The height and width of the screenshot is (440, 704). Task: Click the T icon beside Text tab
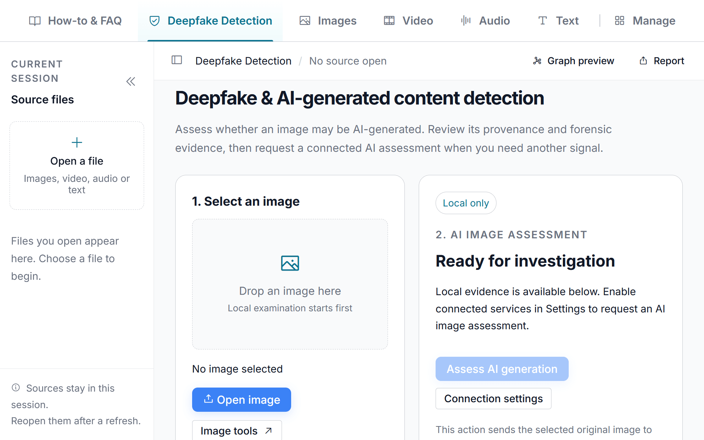click(543, 21)
